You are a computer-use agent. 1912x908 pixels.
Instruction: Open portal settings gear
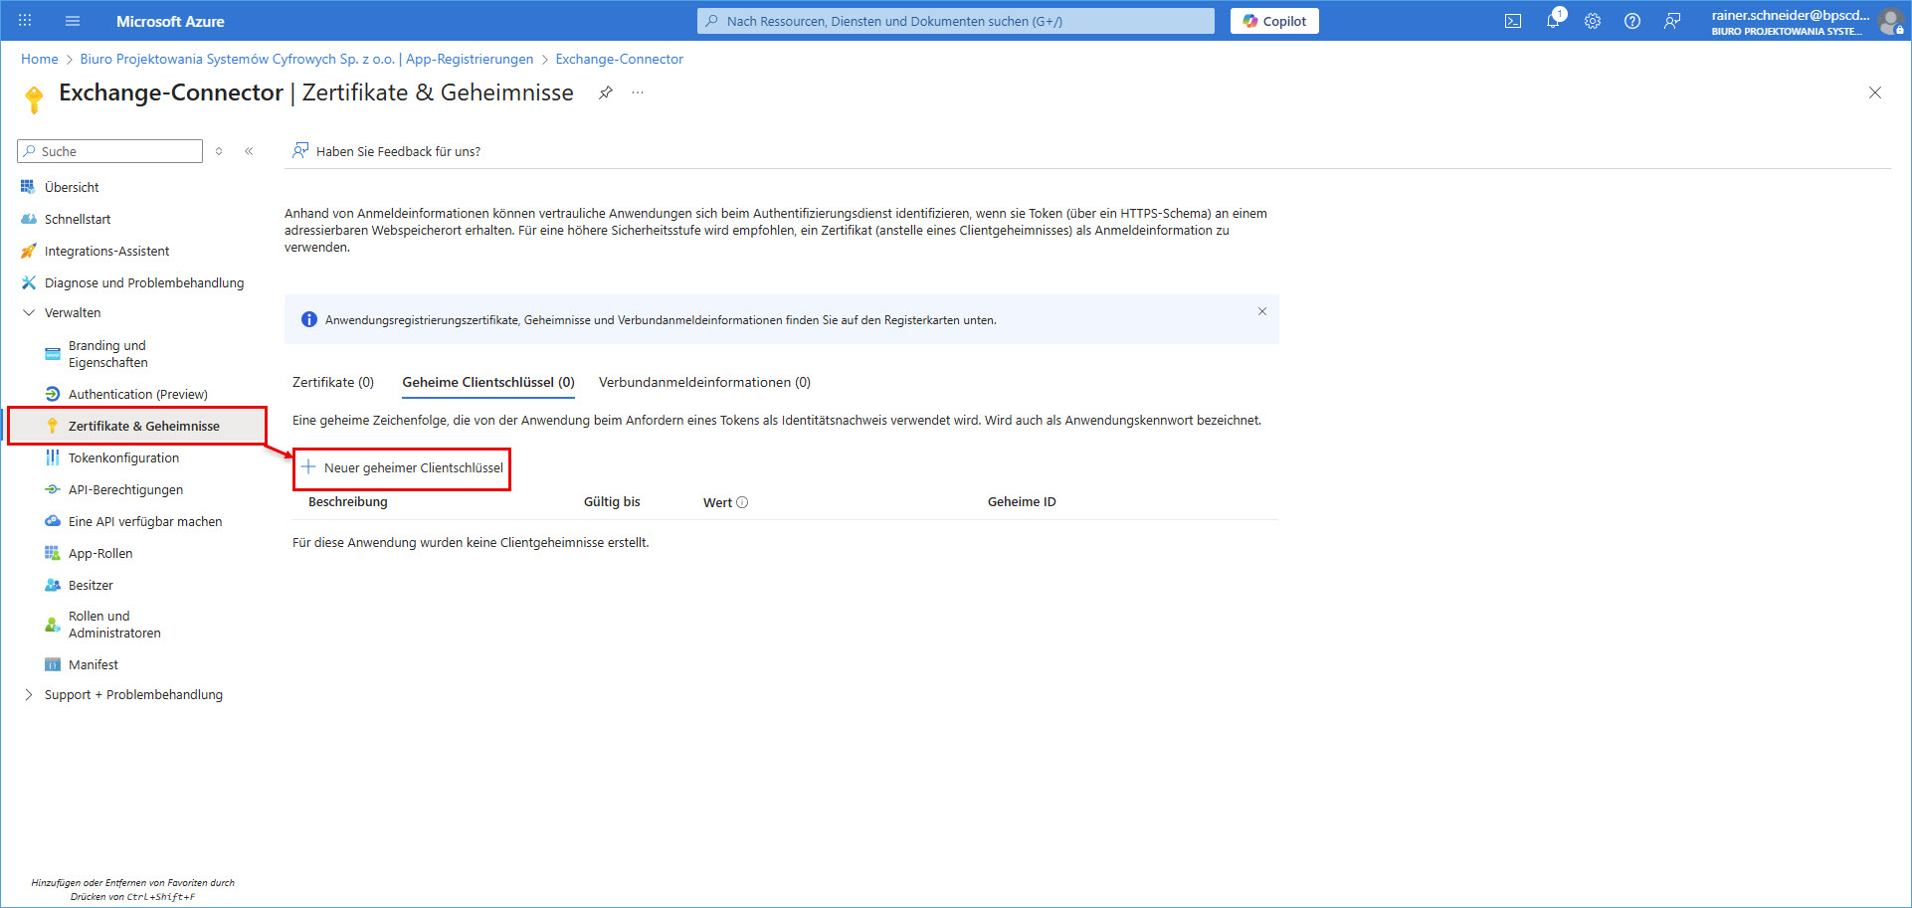click(x=1593, y=21)
